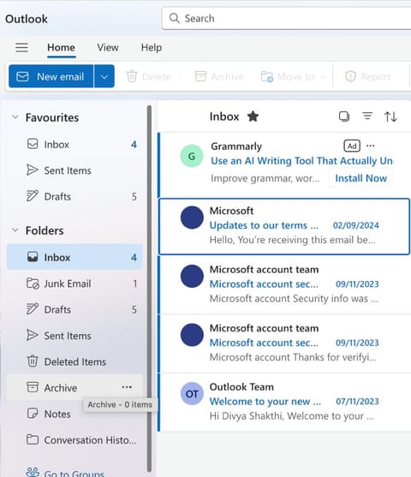
Task: Click the folder pane vertical scrollbar
Action: tap(149, 289)
